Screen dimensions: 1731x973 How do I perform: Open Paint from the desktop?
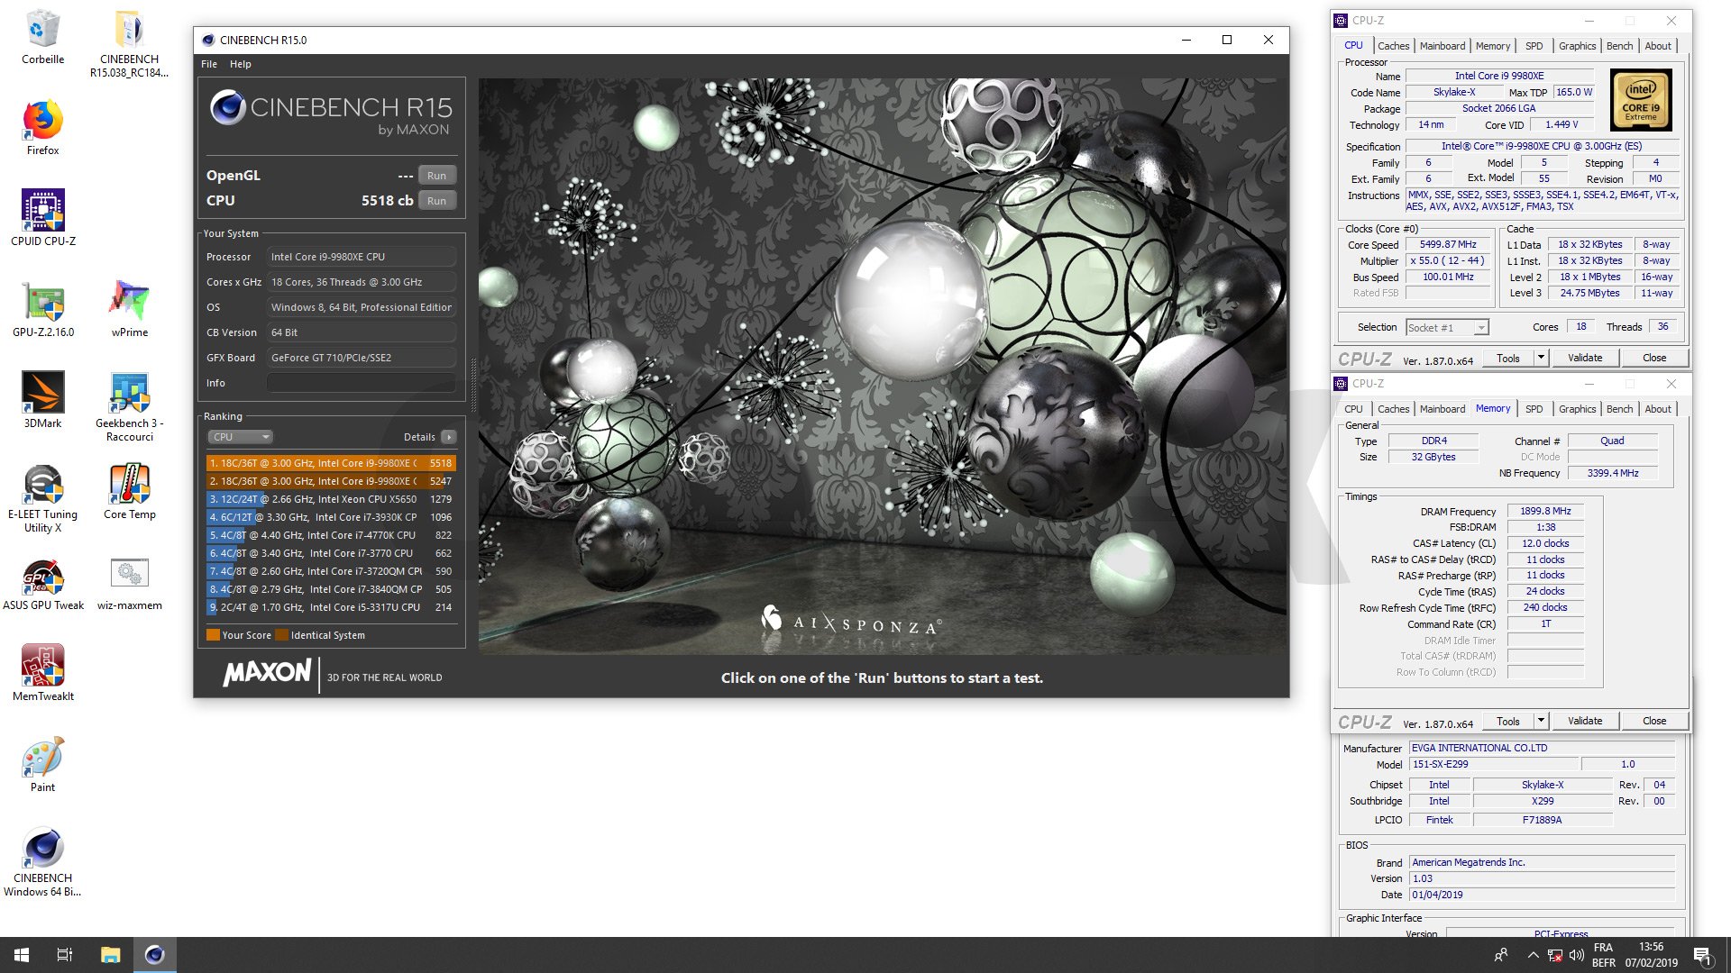coord(42,765)
